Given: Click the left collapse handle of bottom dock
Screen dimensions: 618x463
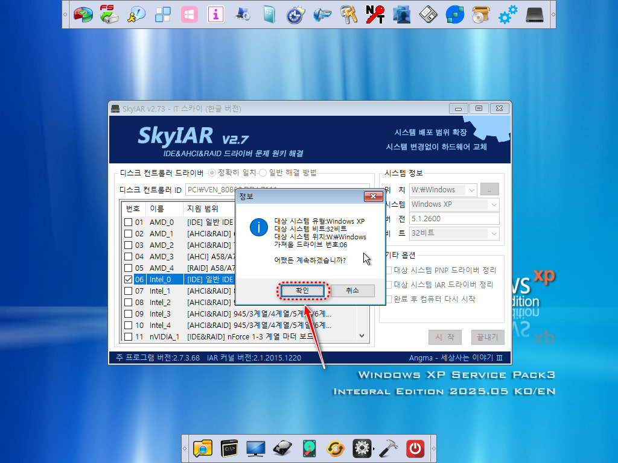Looking at the screenshot, I should click(185, 449).
